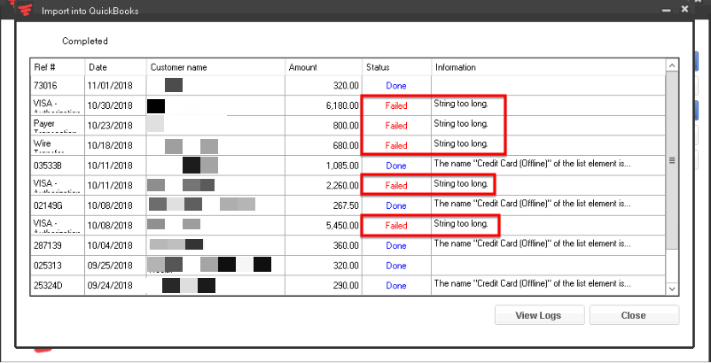
Task: Click date 10/18/2018 cell
Action: (115, 145)
